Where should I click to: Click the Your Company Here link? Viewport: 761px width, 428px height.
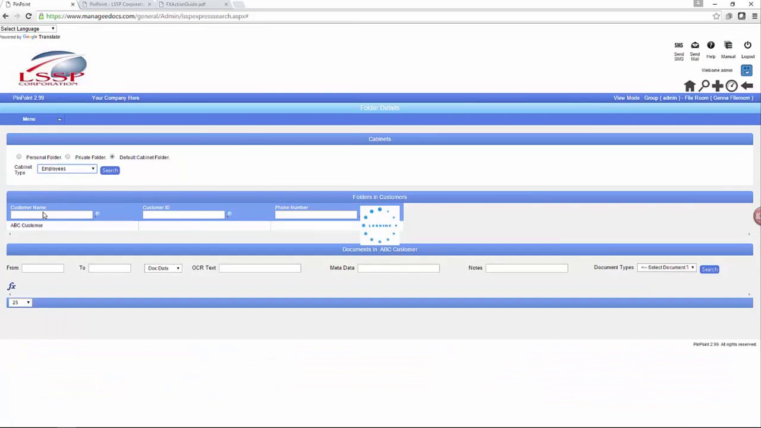pyautogui.click(x=115, y=97)
